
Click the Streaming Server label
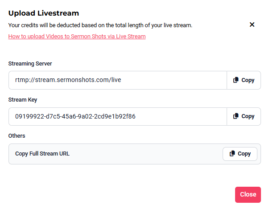[30, 64]
